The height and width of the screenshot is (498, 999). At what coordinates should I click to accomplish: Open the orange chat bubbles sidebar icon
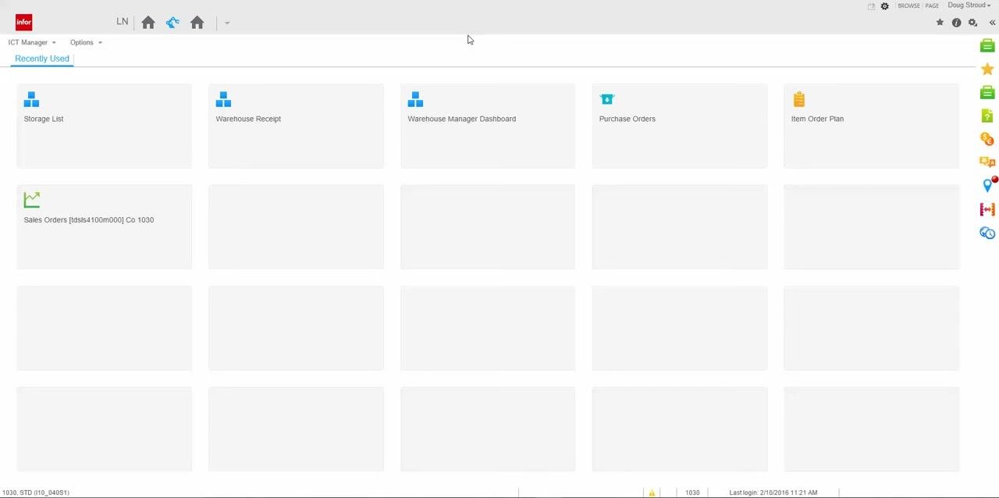987,162
